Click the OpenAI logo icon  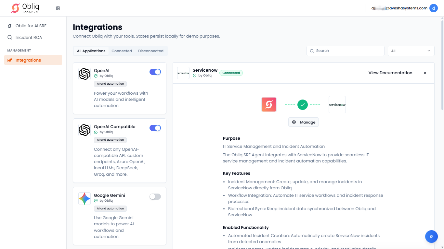85,74
